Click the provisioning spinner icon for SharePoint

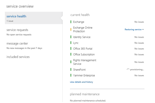(128, 69)
